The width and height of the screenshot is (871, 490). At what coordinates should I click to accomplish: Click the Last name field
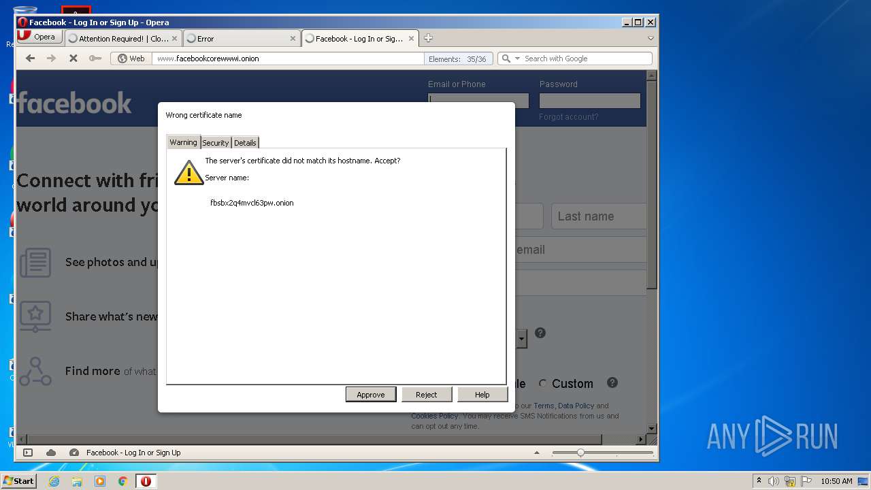click(x=599, y=216)
